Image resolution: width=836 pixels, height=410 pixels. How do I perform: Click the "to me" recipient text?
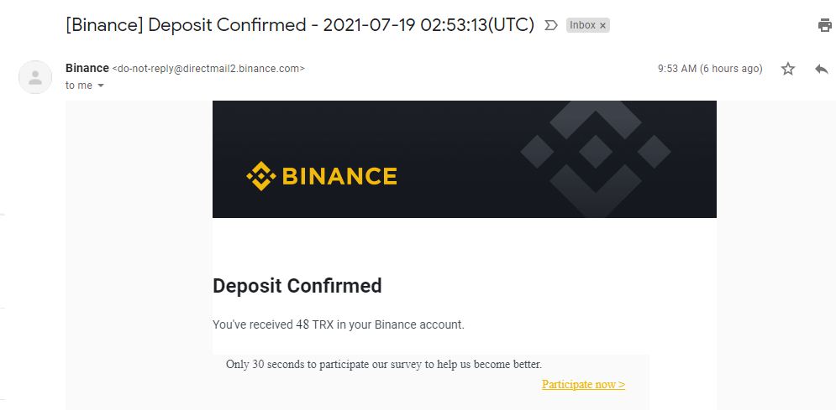[x=79, y=86]
